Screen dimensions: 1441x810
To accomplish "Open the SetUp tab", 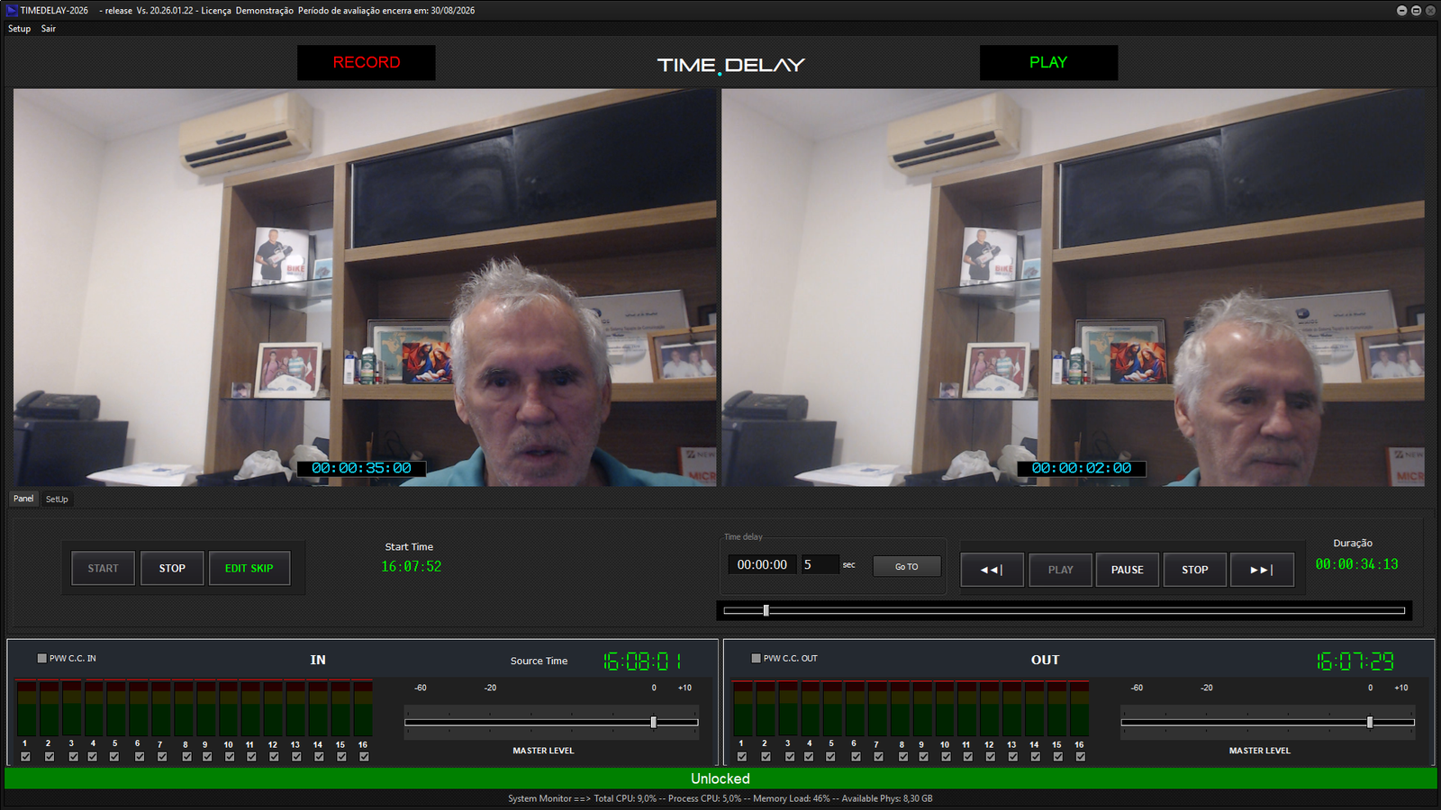I will [57, 499].
